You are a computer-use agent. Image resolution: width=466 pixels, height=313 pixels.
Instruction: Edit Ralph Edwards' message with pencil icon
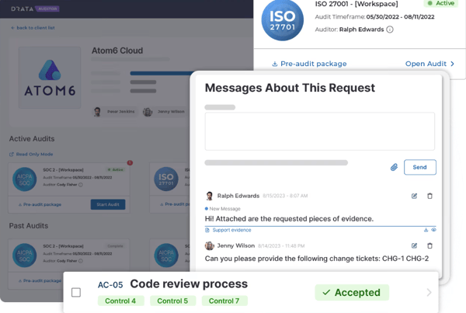click(414, 196)
